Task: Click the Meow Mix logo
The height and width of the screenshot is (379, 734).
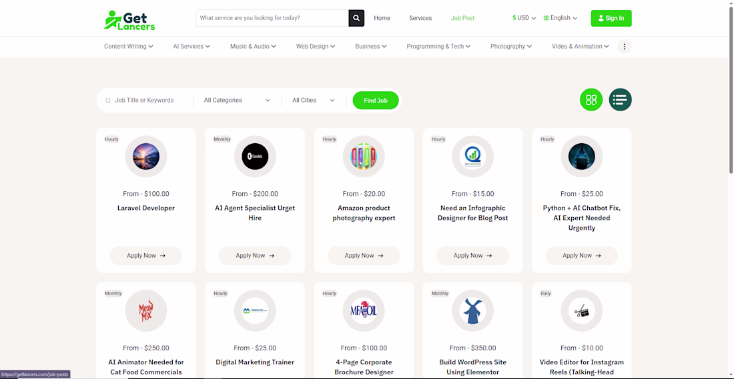Action: point(146,311)
